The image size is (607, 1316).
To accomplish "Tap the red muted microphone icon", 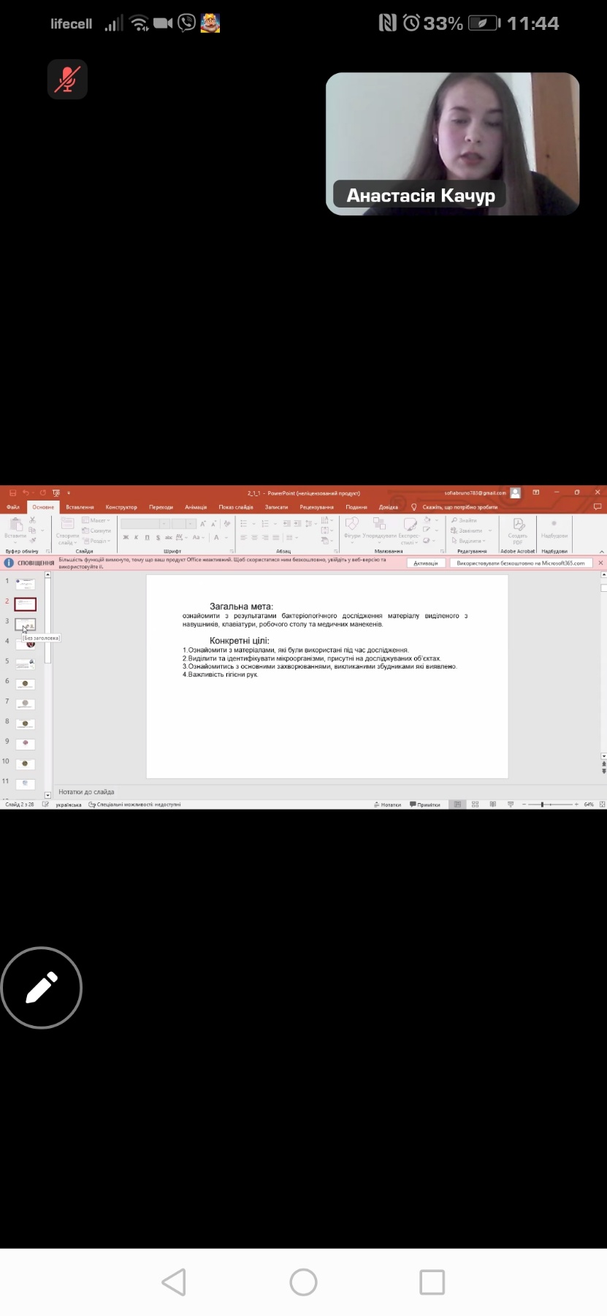I will coord(67,79).
